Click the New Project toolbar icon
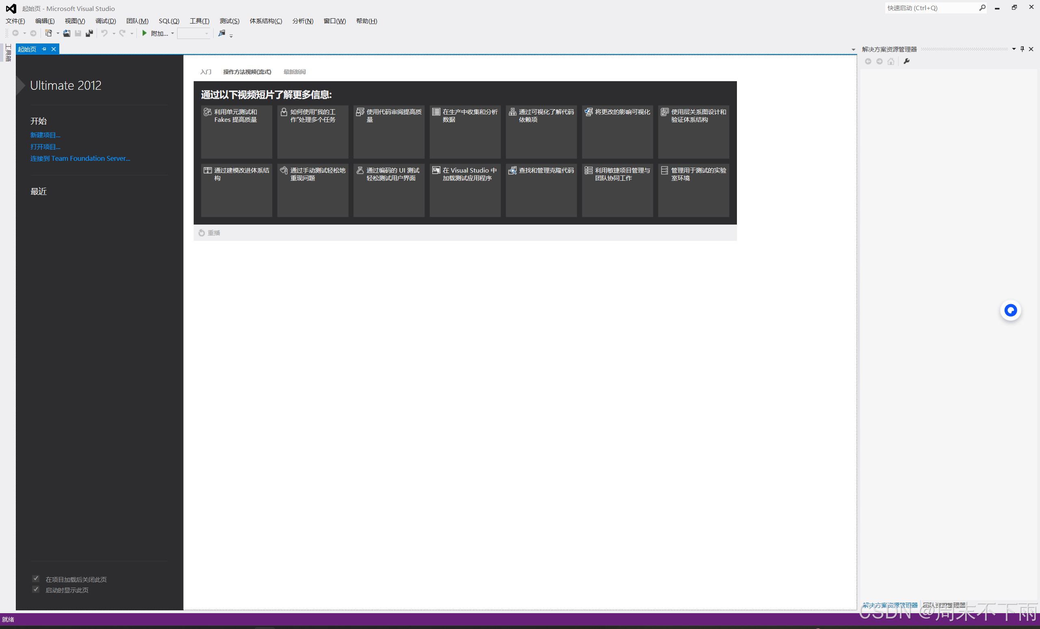This screenshot has height=629, width=1040. point(48,33)
